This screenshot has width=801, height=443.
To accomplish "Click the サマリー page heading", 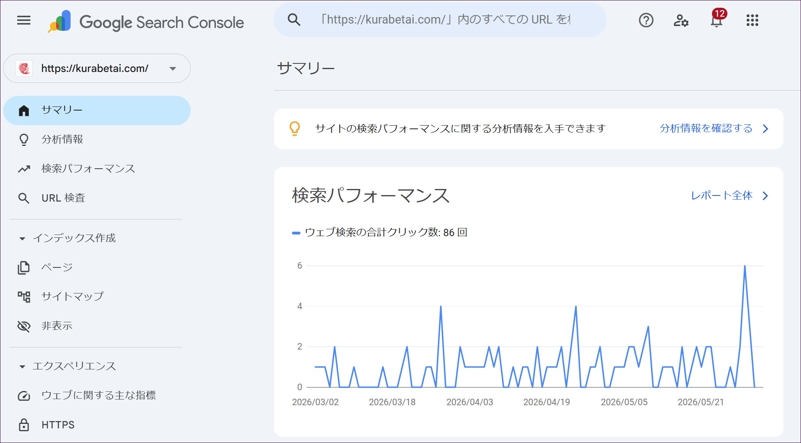I will tap(306, 68).
